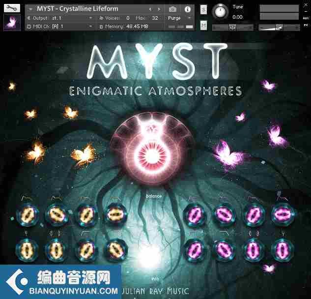
Task: Click the first pink knob, bottom row
Action: coord(195,250)
